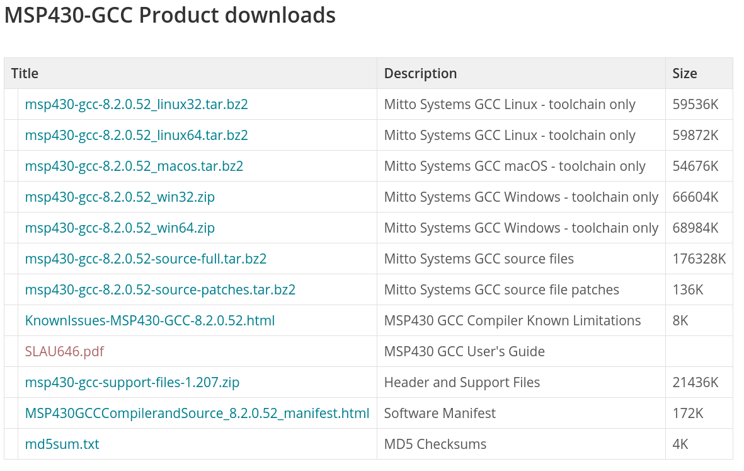Click the Size column header
Screen dimensions: 744x471
(685, 73)
